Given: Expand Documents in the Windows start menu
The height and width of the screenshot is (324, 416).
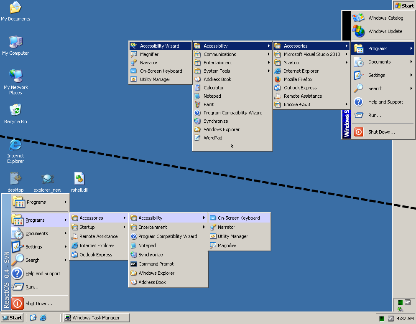Looking at the screenshot, I should pyautogui.click(x=383, y=62).
